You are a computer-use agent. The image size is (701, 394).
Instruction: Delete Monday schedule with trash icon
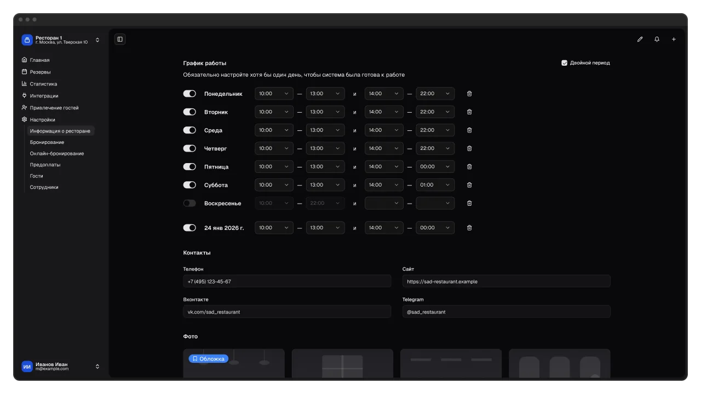click(x=469, y=94)
